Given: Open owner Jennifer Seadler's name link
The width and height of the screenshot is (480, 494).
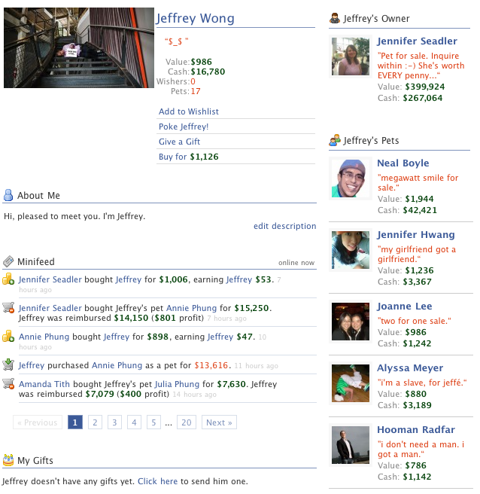Looking at the screenshot, I should tap(417, 41).
